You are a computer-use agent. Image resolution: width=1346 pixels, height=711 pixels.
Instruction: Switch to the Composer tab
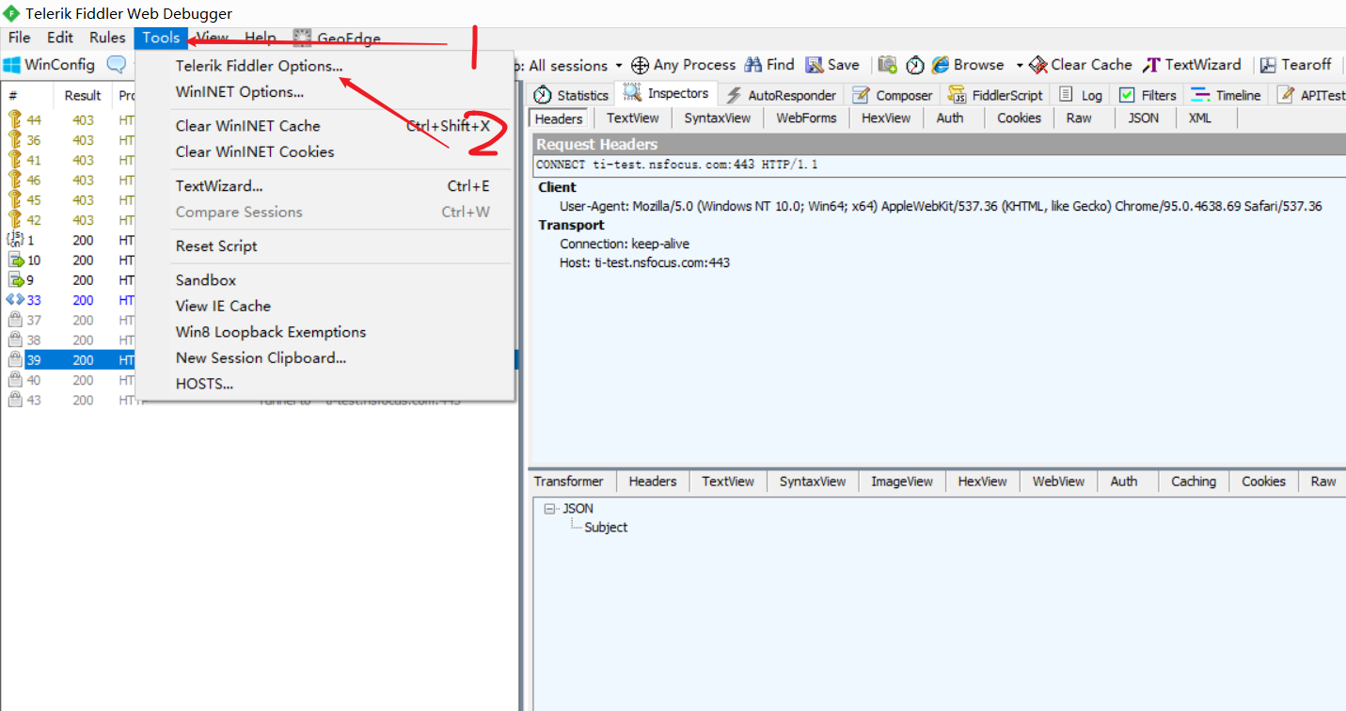[892, 94]
